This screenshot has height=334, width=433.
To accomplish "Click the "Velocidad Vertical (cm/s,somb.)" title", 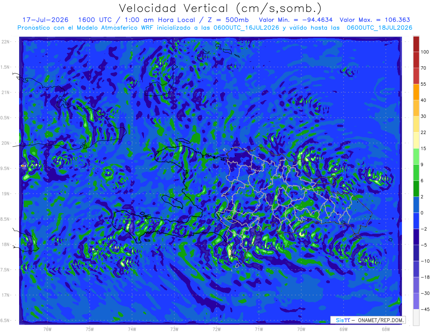I will click(x=220, y=8).
